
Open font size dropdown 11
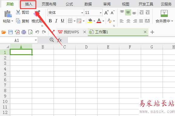tap(101, 13)
